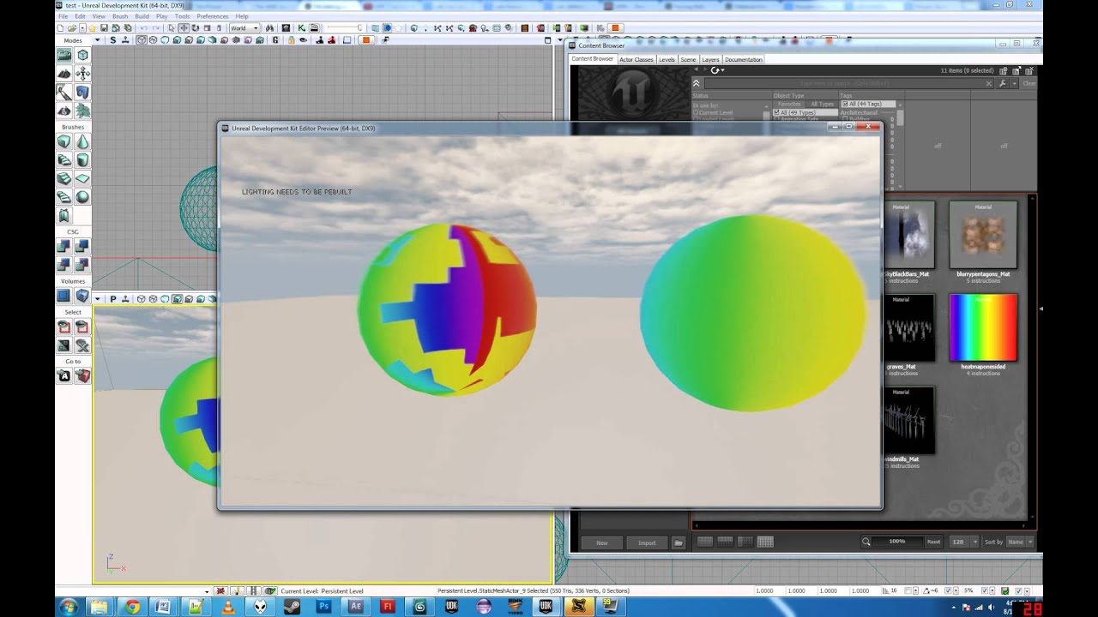Click CSG Deintersect button
Image resolution: width=1098 pixels, height=617 pixels.
tap(82, 265)
